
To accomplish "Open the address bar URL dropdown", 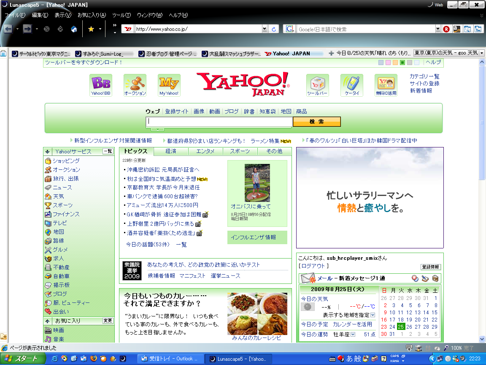I will click(265, 29).
